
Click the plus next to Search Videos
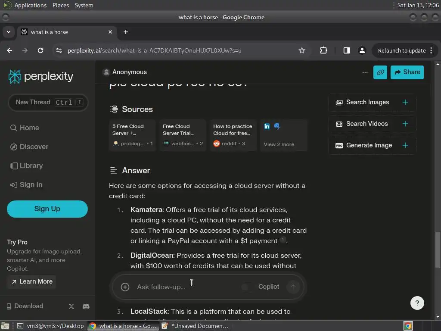(405, 124)
